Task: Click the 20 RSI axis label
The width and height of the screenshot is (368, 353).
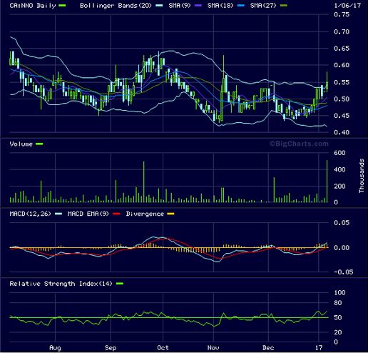Action: pyautogui.click(x=338, y=332)
